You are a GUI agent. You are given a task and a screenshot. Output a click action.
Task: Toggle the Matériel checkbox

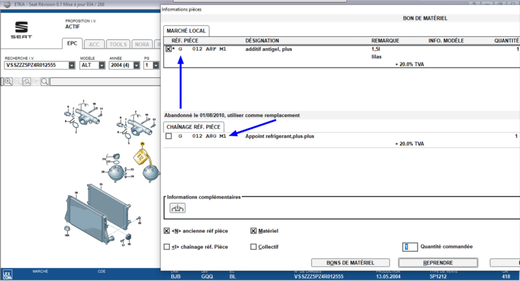(254, 231)
